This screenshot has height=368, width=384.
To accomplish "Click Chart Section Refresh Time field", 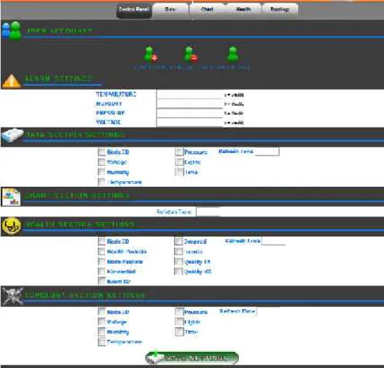I will tap(208, 212).
